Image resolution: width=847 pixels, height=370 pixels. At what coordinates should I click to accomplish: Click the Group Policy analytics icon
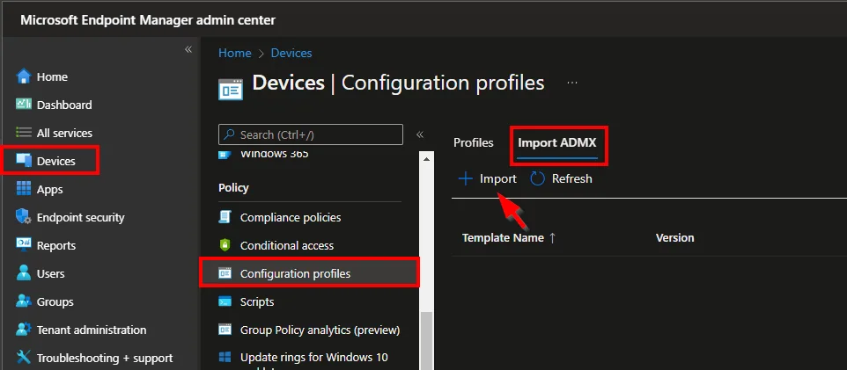click(225, 330)
